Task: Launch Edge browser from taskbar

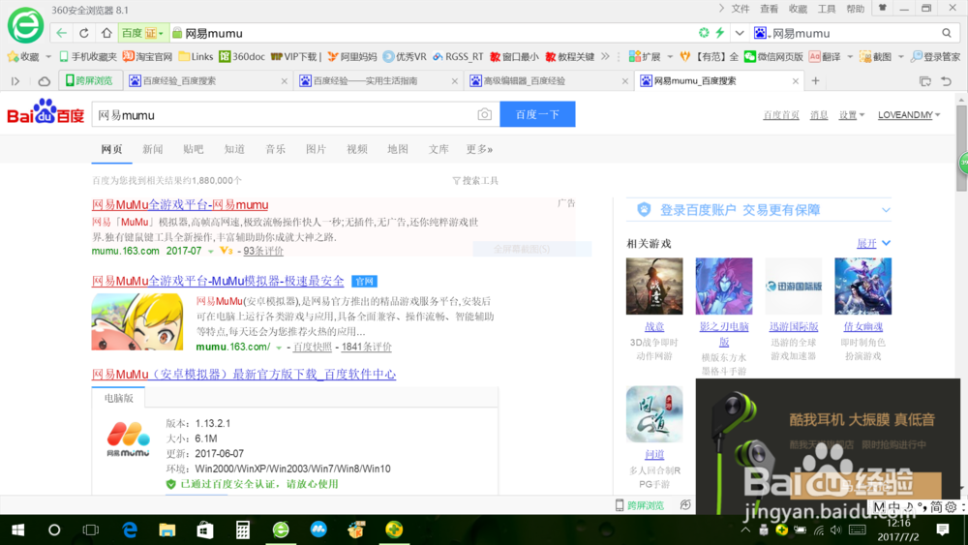Action: [130, 530]
